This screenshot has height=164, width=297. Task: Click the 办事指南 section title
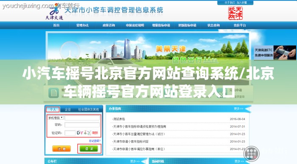click(x=115, y=109)
